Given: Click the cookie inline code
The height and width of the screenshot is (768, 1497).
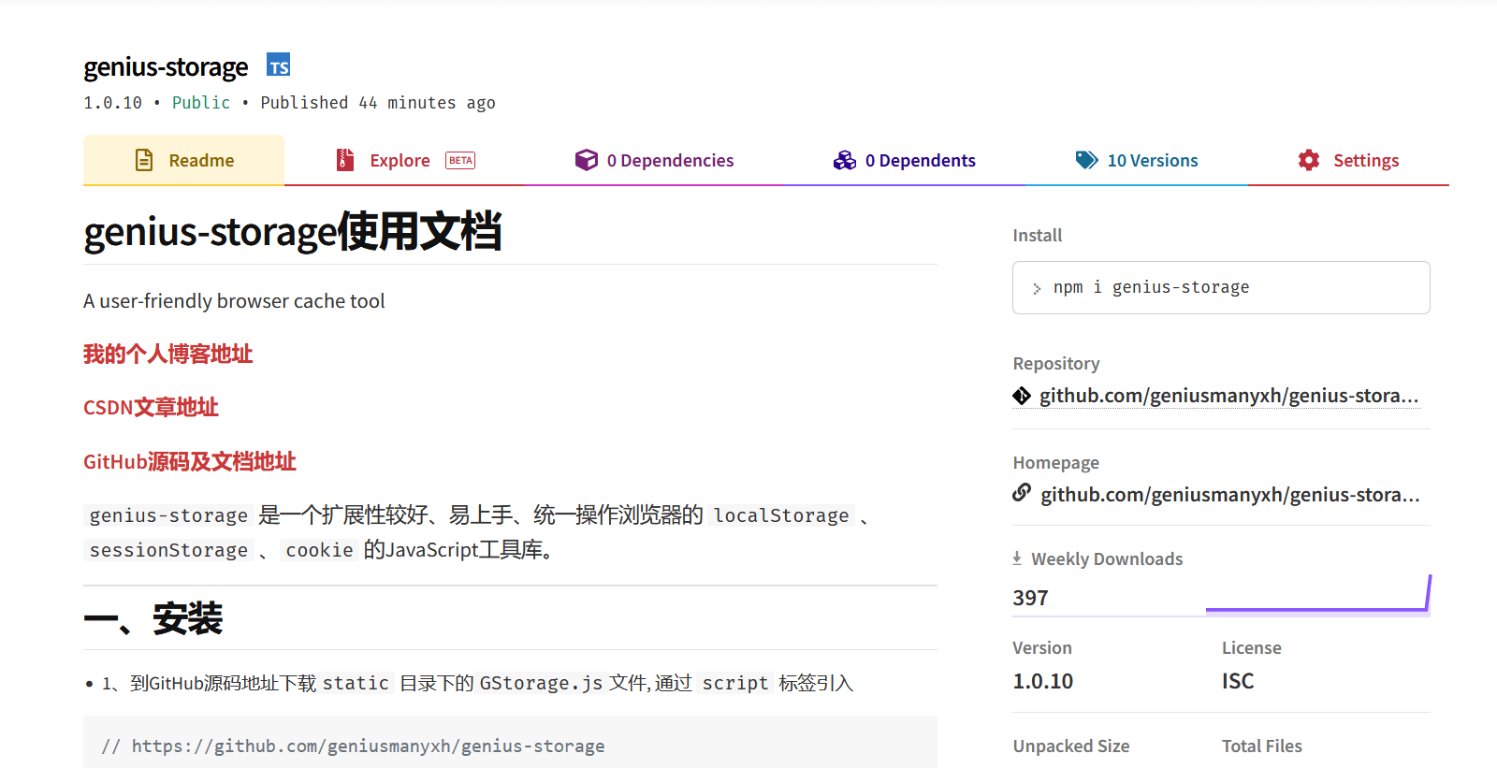Looking at the screenshot, I should click(319, 550).
